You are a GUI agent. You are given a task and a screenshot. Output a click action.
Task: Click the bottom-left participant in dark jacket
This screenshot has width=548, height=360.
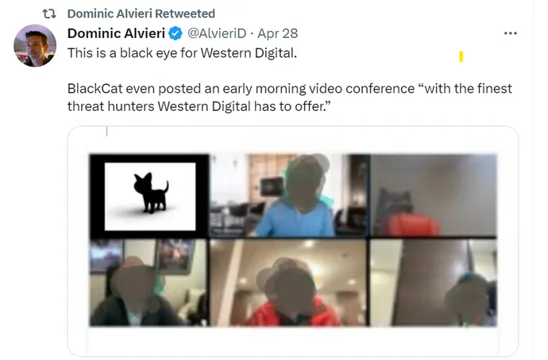149,282
